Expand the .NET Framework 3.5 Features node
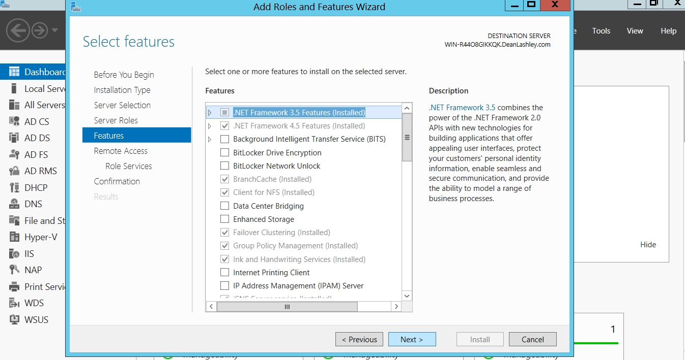The height and width of the screenshot is (360, 685). pos(209,113)
